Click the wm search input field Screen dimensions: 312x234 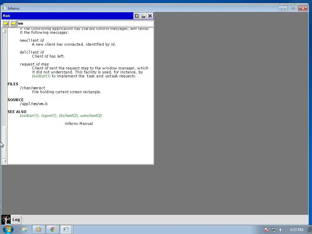pyautogui.click(x=86, y=23)
